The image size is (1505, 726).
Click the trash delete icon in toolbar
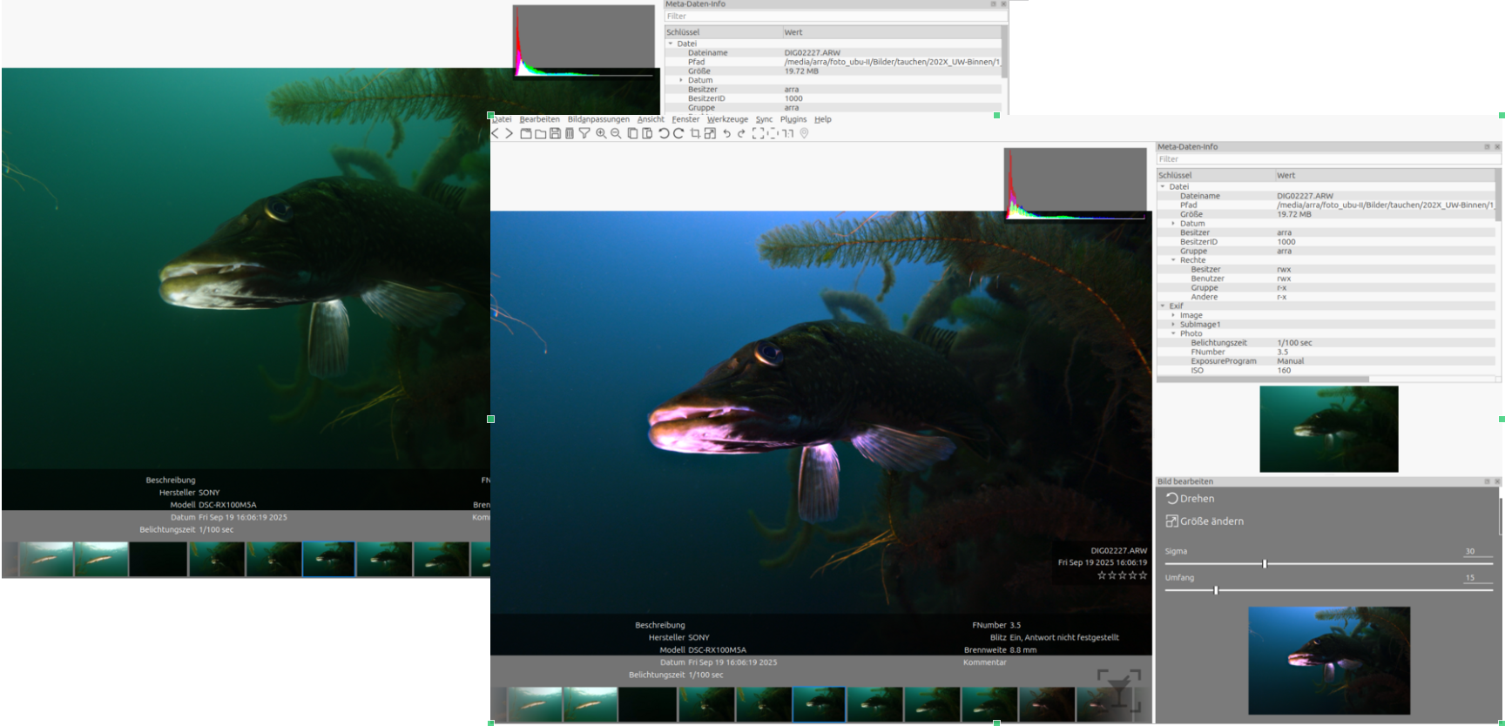[570, 133]
